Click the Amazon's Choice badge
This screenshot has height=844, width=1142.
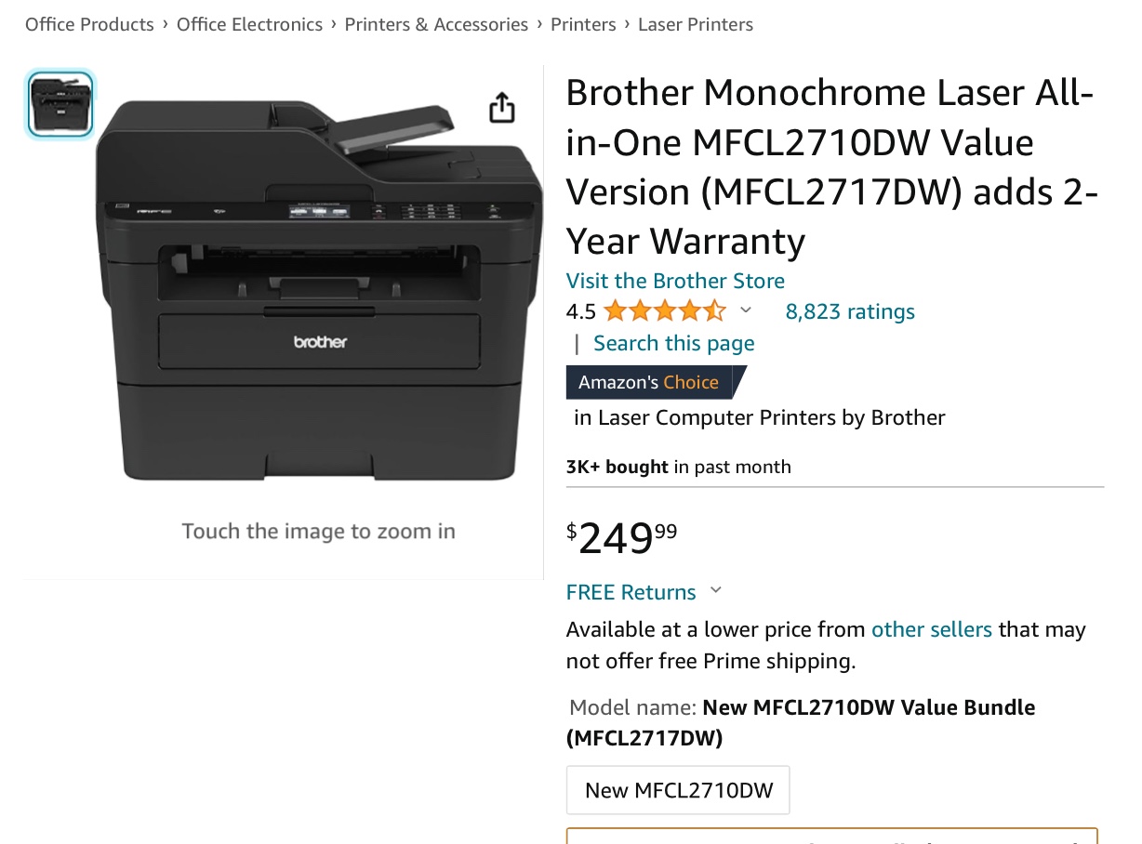point(648,381)
